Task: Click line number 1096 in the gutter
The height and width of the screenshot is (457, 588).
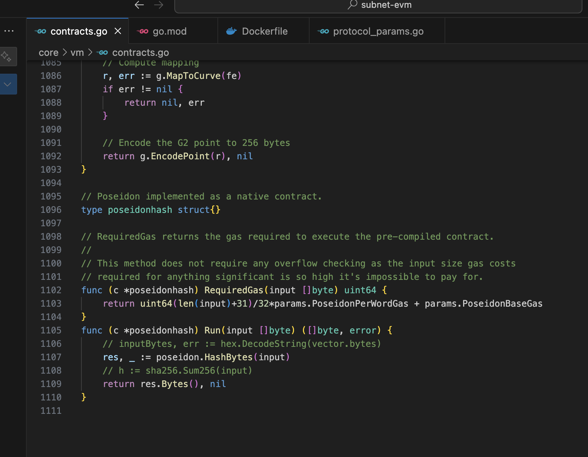Action: [51, 210]
